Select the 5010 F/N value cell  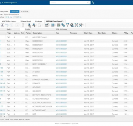[x=125, y=41]
